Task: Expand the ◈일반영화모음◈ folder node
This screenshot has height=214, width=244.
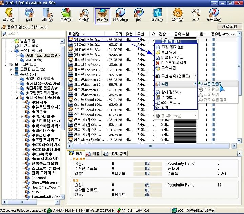Action: tap(17, 79)
